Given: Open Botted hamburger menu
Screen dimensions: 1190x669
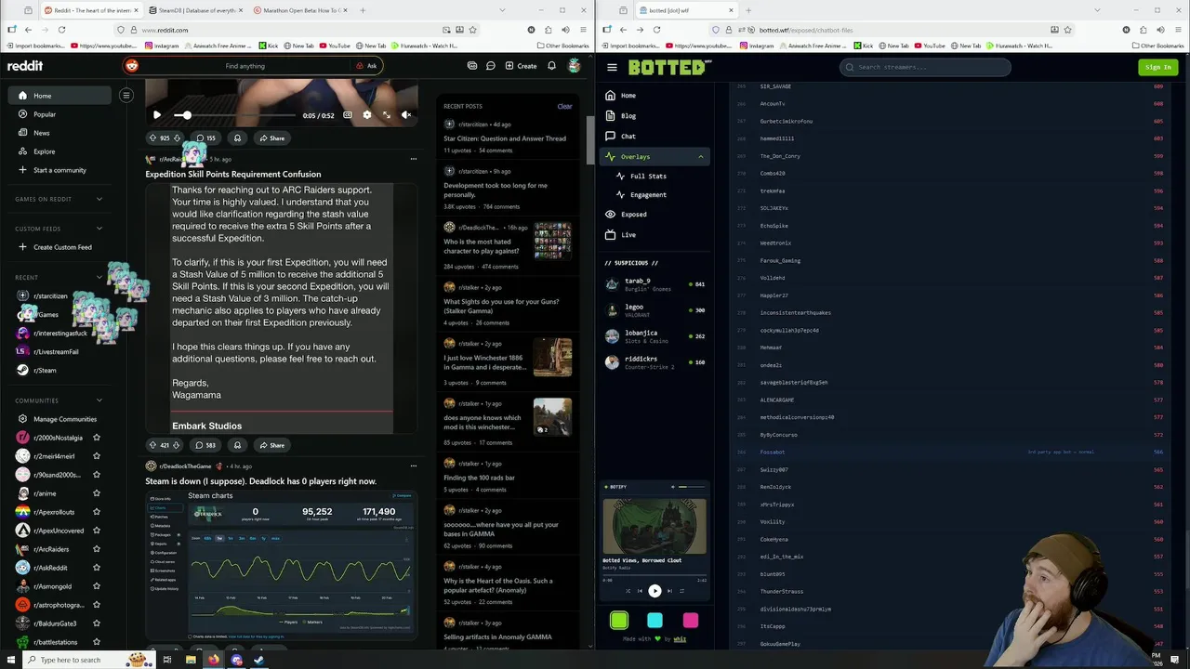Looking at the screenshot, I should tap(612, 67).
